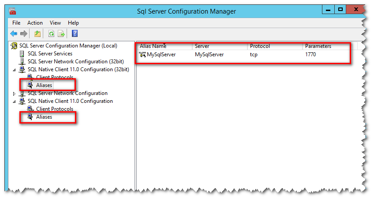This screenshot has width=374, height=200.
Task: Collapse the 64-bit SQL Native Client 11.0 Configuration
Action: 14,101
